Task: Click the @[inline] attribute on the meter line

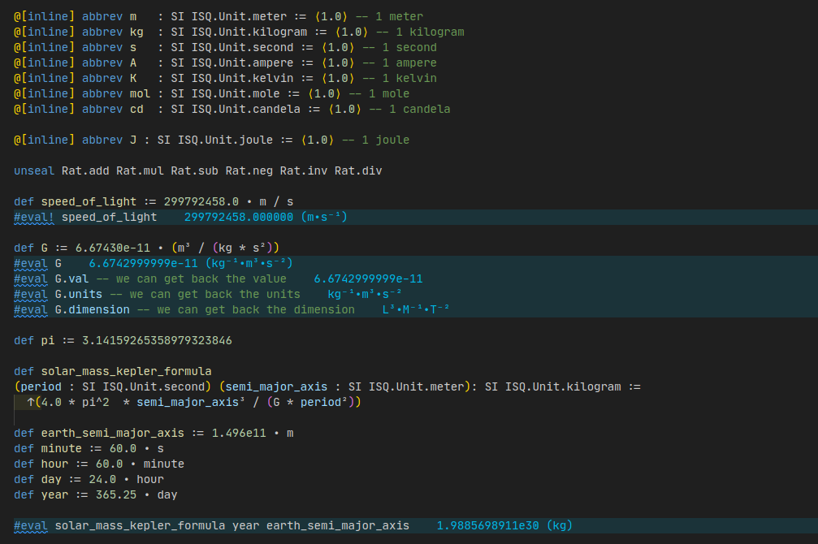Action: 44,16
